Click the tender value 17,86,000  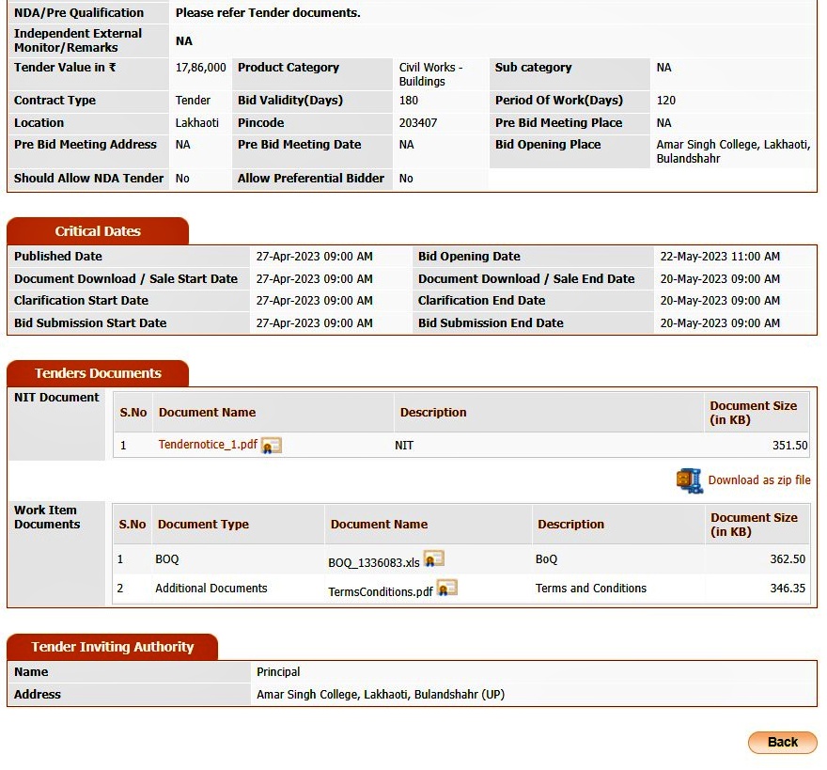[x=200, y=68]
